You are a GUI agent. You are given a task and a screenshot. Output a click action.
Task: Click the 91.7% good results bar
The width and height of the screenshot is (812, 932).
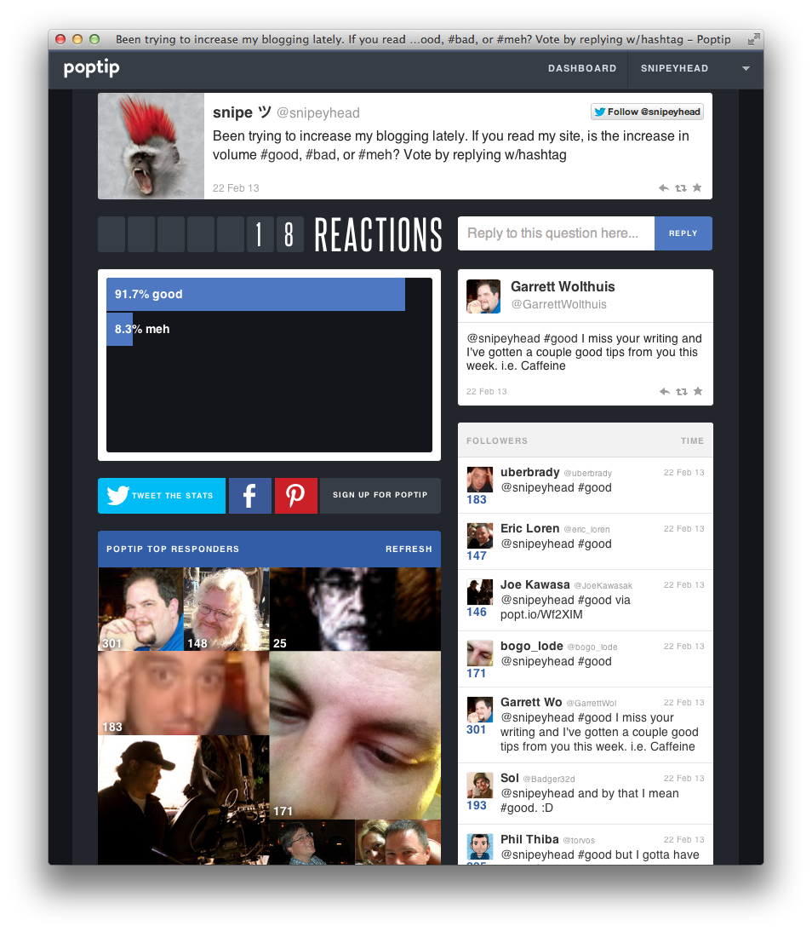click(255, 294)
